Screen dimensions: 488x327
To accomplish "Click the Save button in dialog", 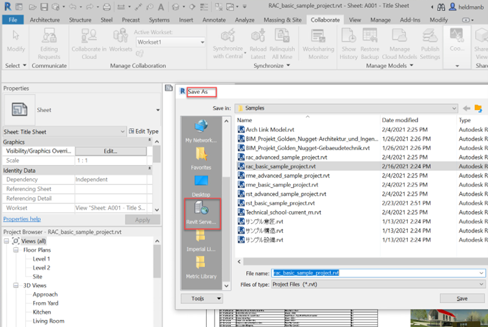I will coord(462,299).
